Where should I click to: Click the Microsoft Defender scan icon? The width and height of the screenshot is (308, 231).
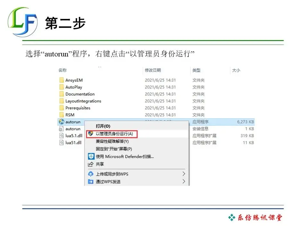pos(91,157)
